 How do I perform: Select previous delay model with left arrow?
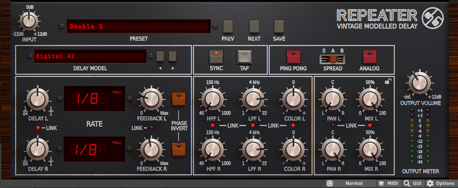160,57
